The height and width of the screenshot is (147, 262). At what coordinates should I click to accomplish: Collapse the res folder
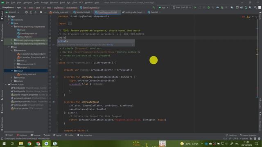pyautogui.click(x=9, y=47)
